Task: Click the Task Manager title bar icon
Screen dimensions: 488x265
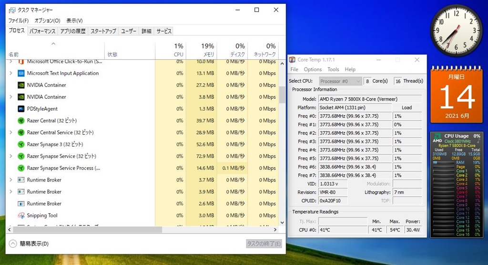Action: click(12, 11)
